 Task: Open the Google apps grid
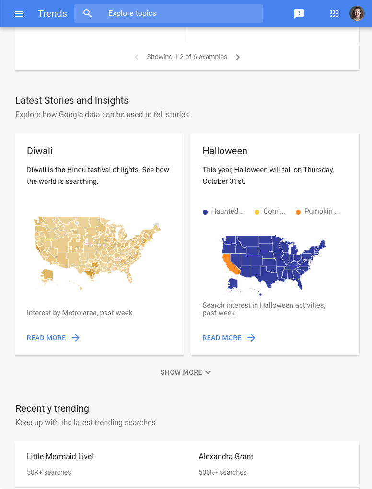tap(334, 13)
